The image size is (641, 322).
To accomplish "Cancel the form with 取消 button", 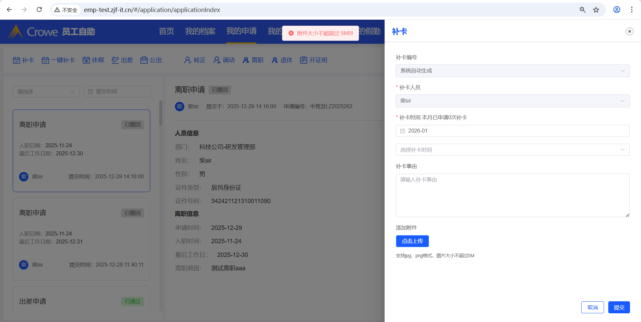I will 592,307.
